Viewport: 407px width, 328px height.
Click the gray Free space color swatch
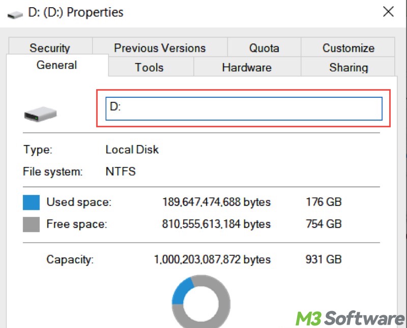click(x=31, y=224)
